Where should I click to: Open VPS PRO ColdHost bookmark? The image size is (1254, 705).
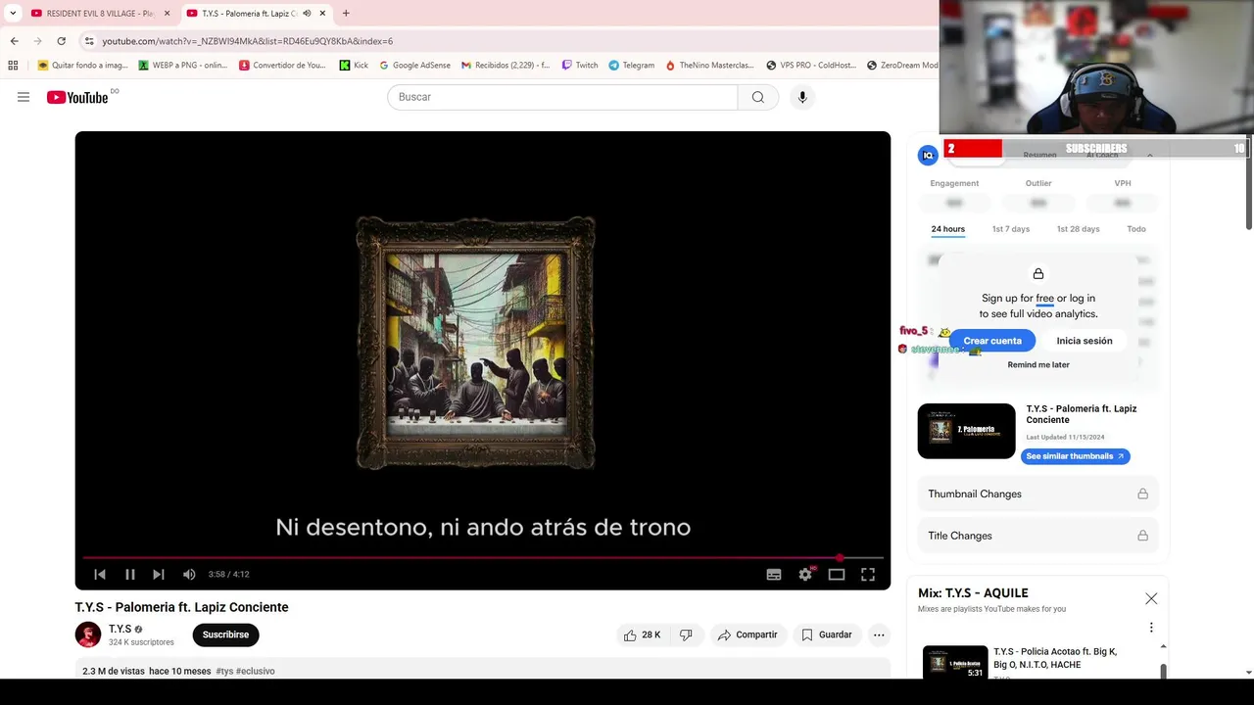tap(811, 66)
